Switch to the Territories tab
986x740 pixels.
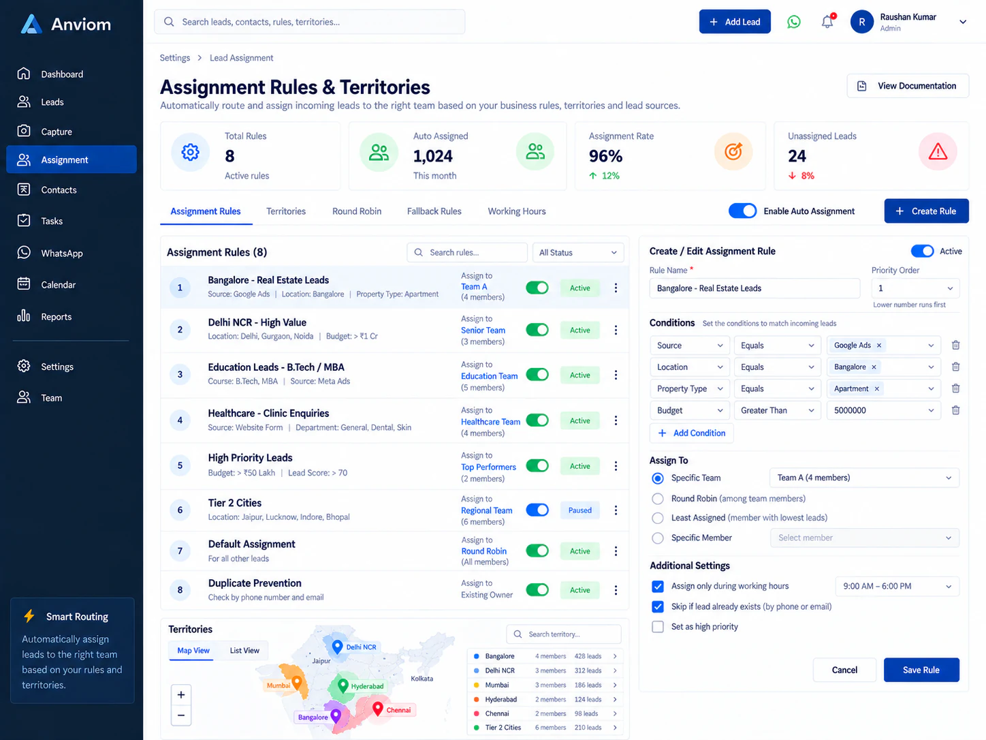point(286,211)
